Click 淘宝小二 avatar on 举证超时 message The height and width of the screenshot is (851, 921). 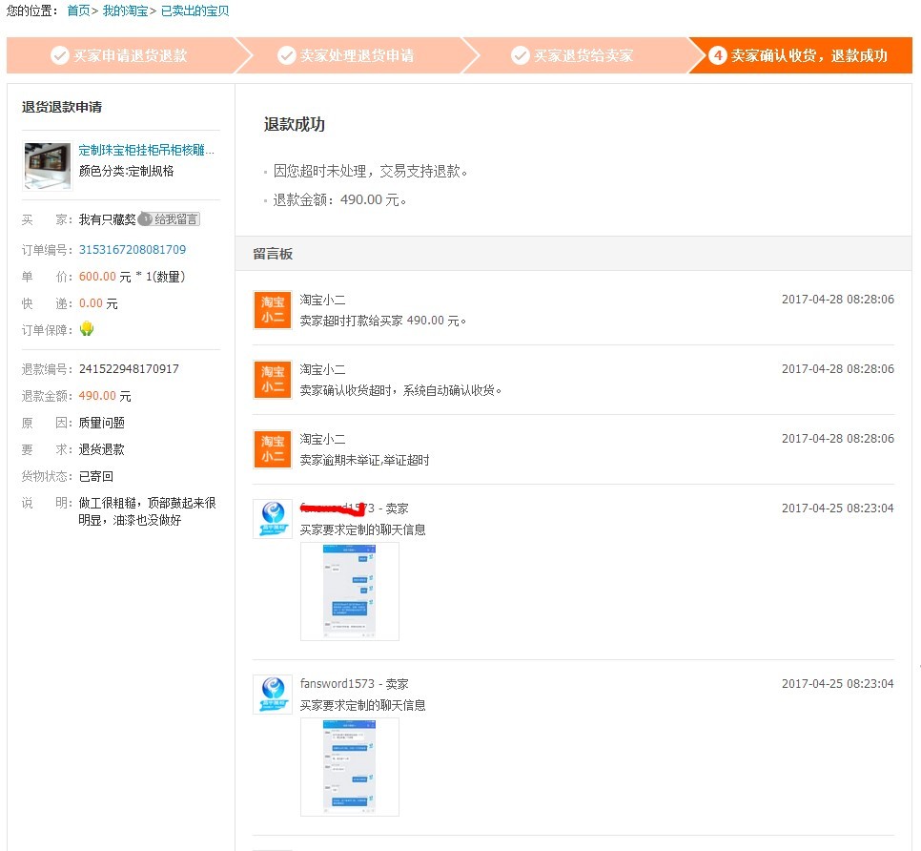273,449
